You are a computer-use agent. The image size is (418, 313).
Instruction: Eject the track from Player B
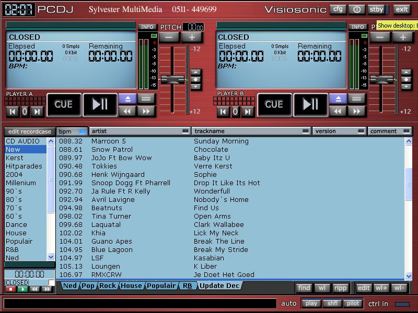pyautogui.click(x=338, y=99)
